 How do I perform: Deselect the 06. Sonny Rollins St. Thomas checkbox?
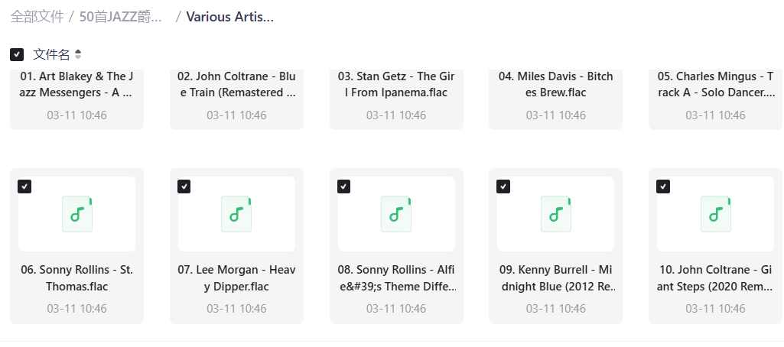pyautogui.click(x=24, y=186)
